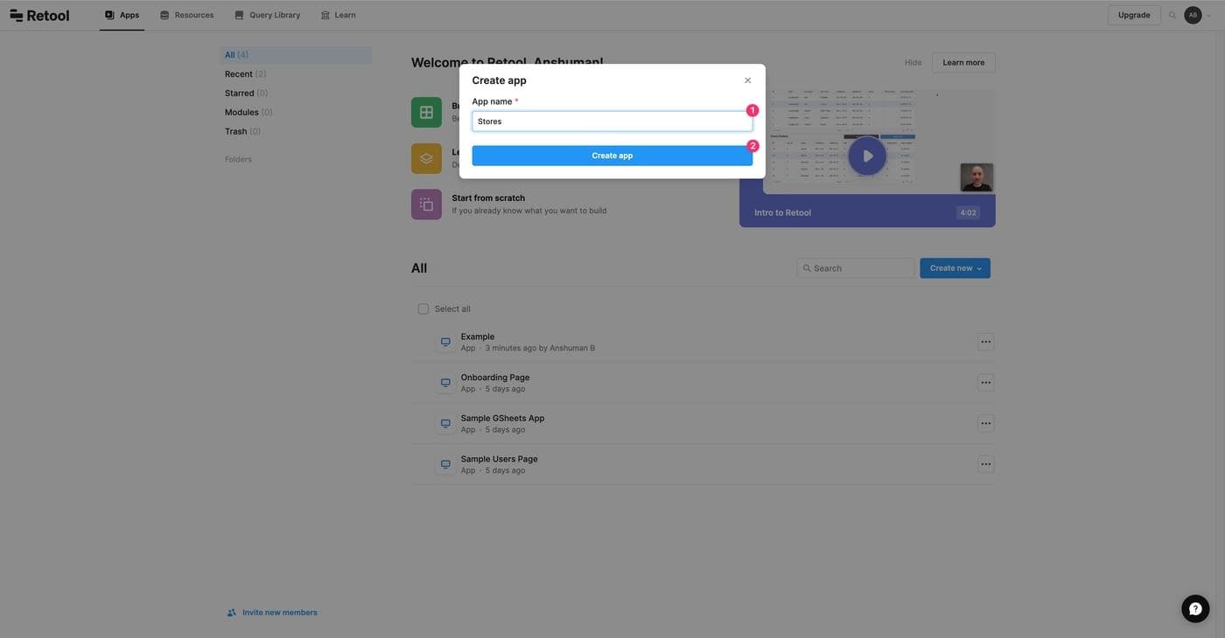Click the Retool logo
Image resolution: width=1225 pixels, height=638 pixels.
tap(39, 15)
